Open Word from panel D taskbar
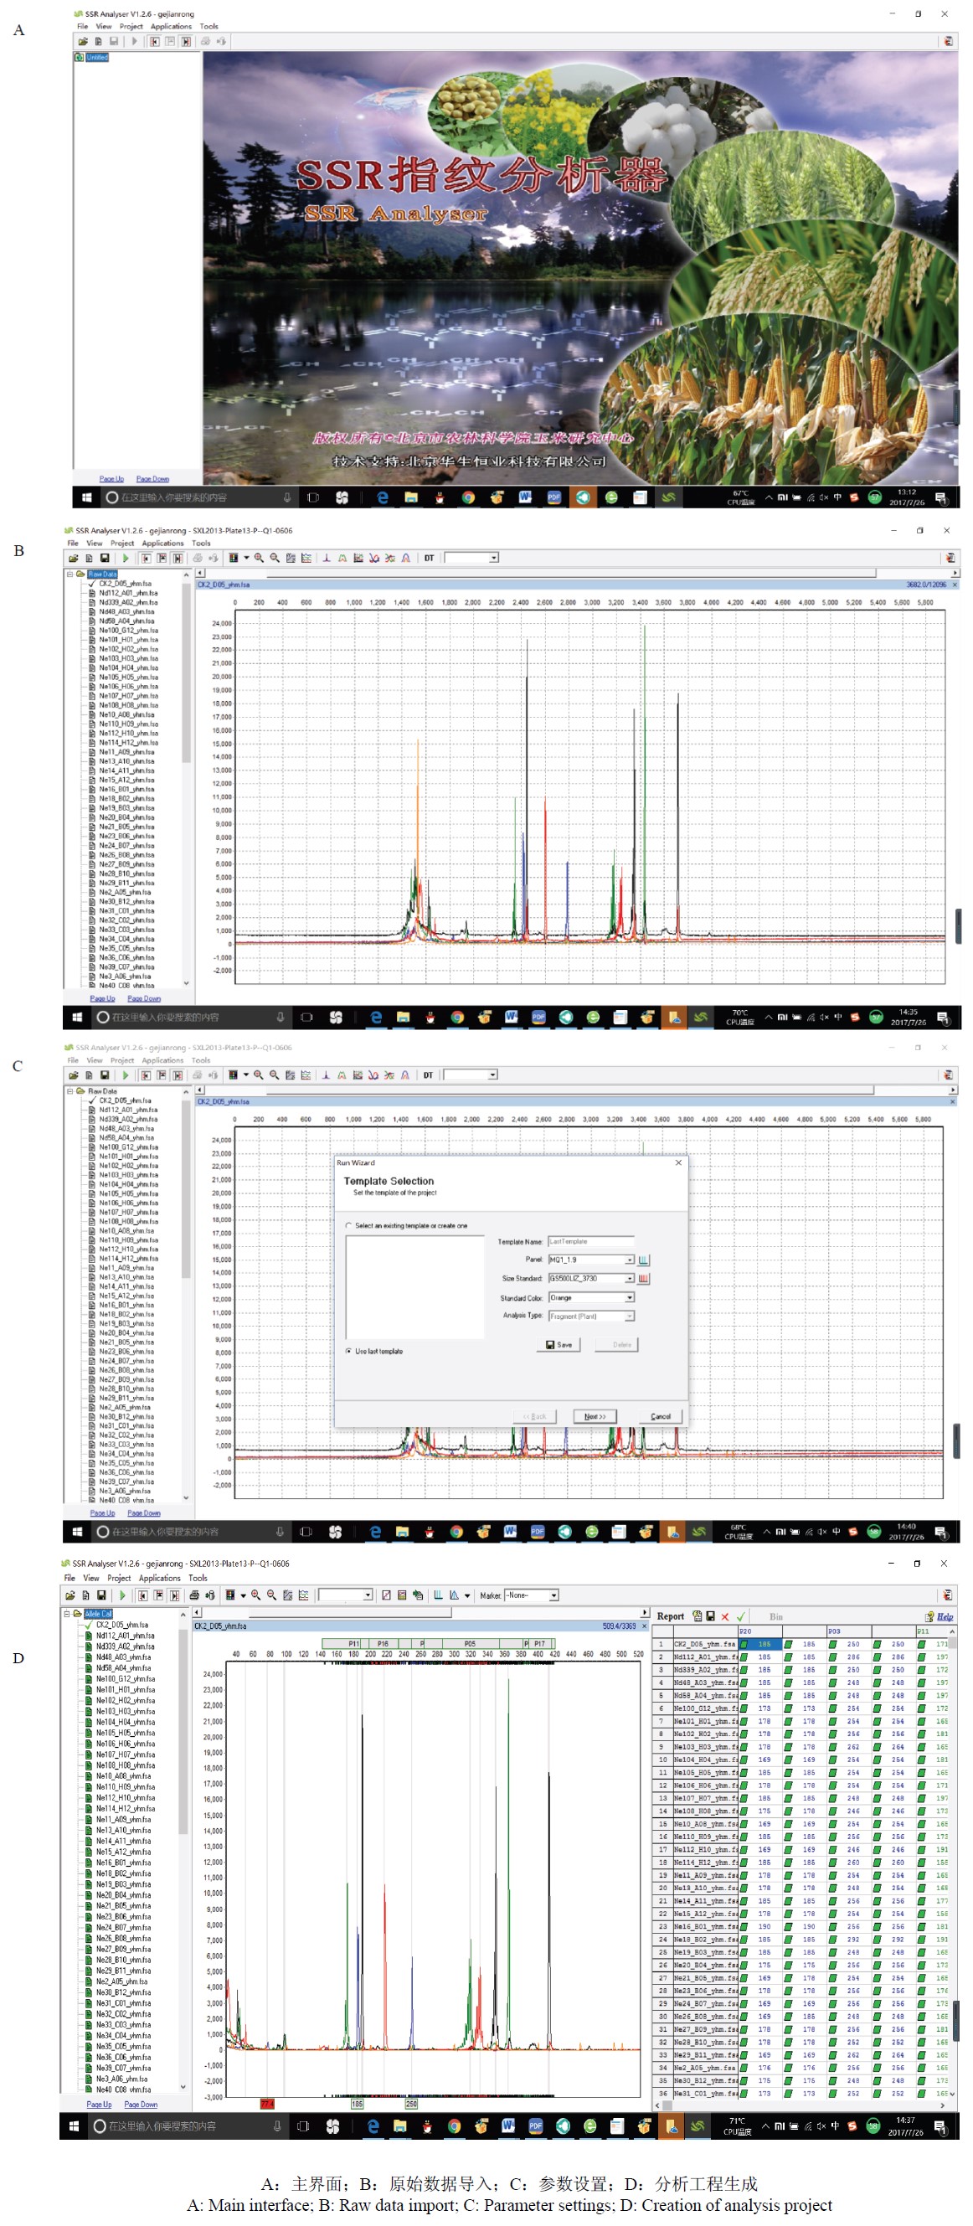This screenshot has height=2226, width=973. coord(508,2126)
